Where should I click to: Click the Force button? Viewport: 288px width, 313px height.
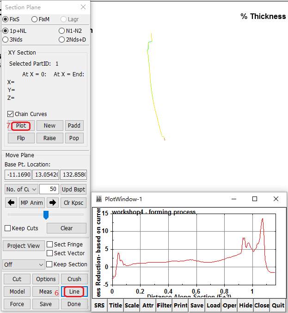pos(17,304)
